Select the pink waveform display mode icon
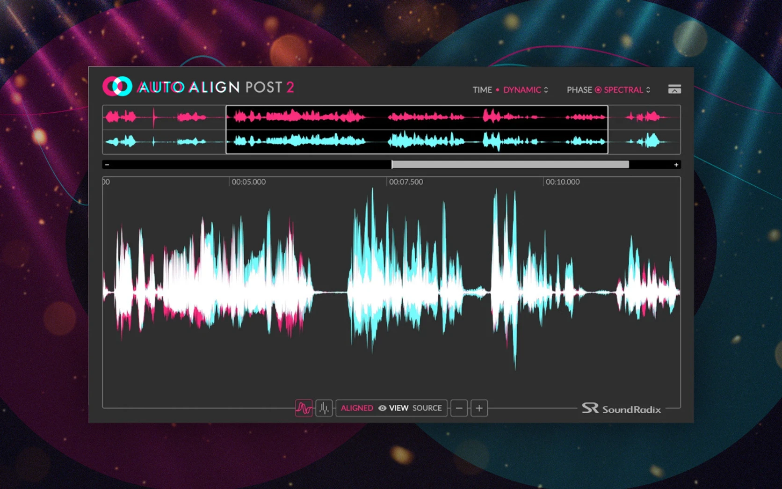 coord(304,408)
